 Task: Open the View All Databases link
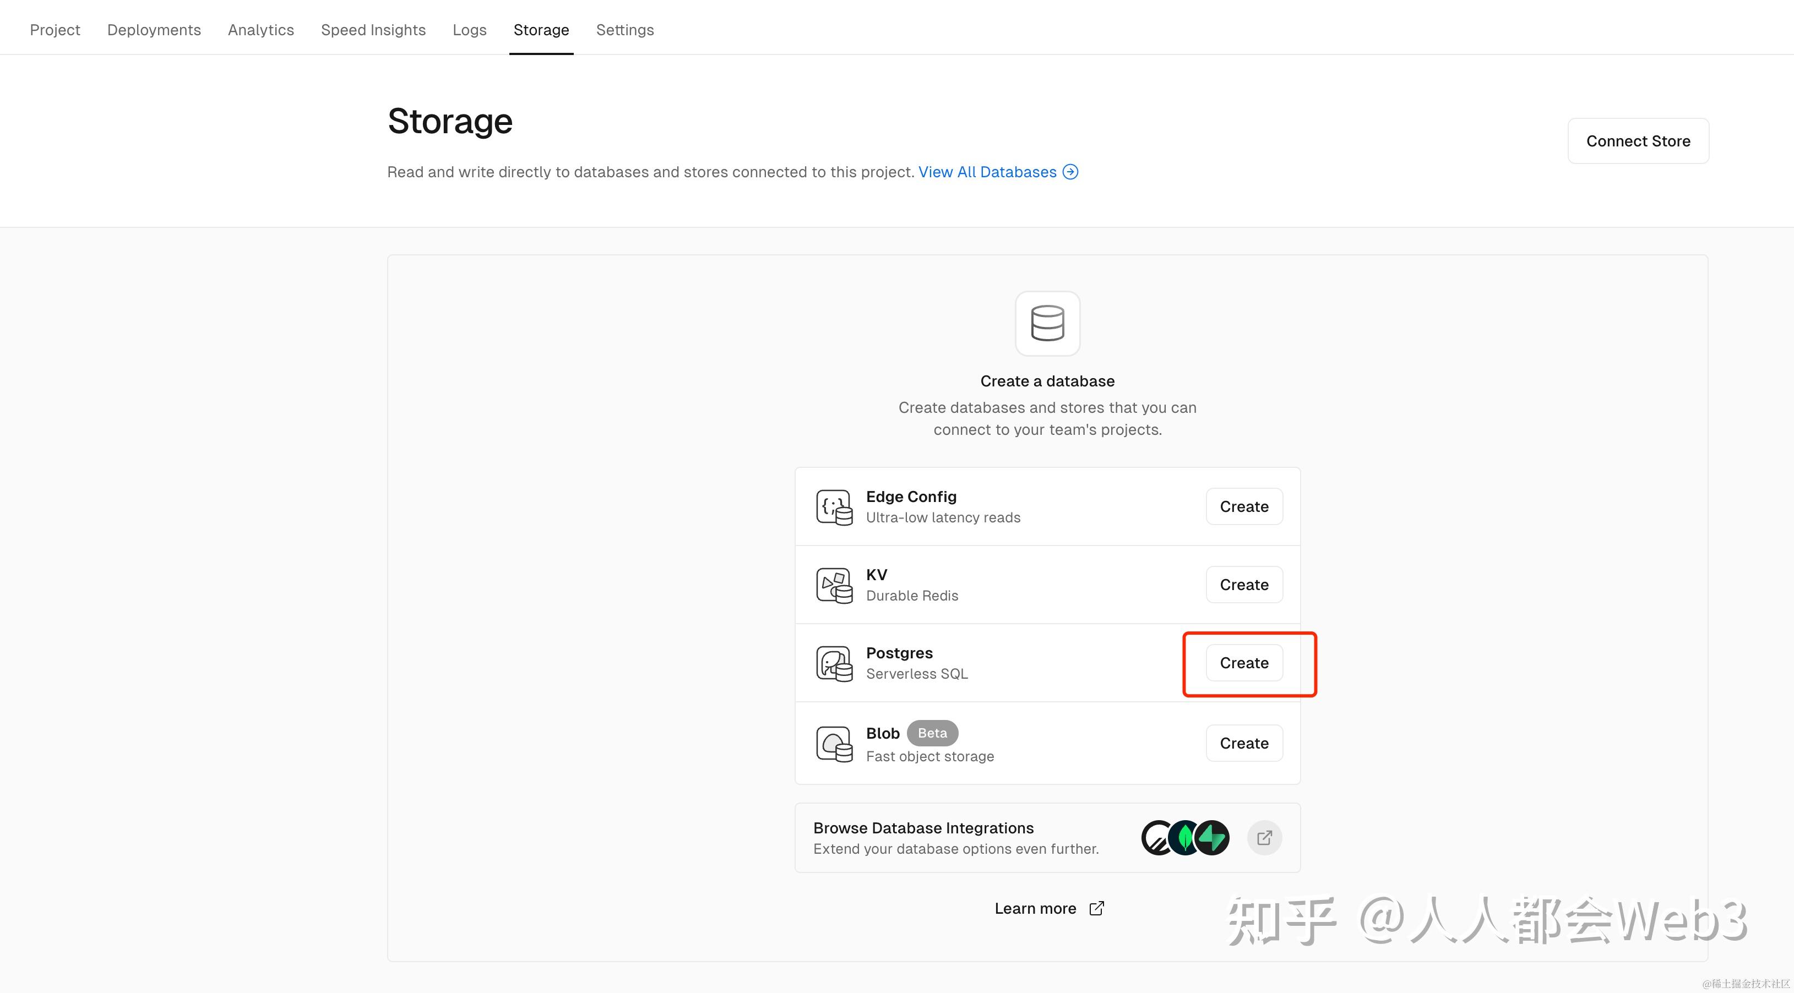tap(987, 172)
